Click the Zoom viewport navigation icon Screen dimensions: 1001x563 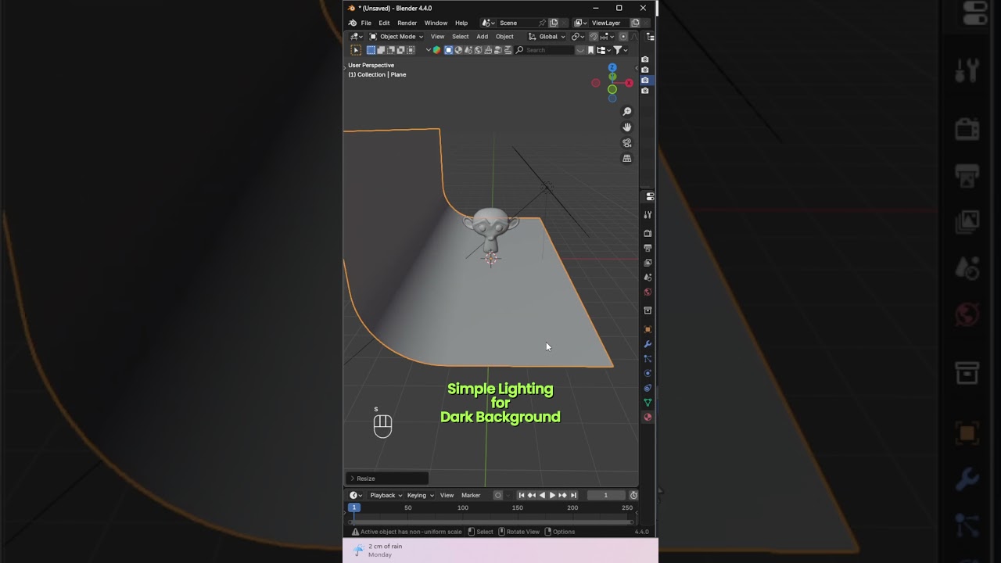pos(627,112)
